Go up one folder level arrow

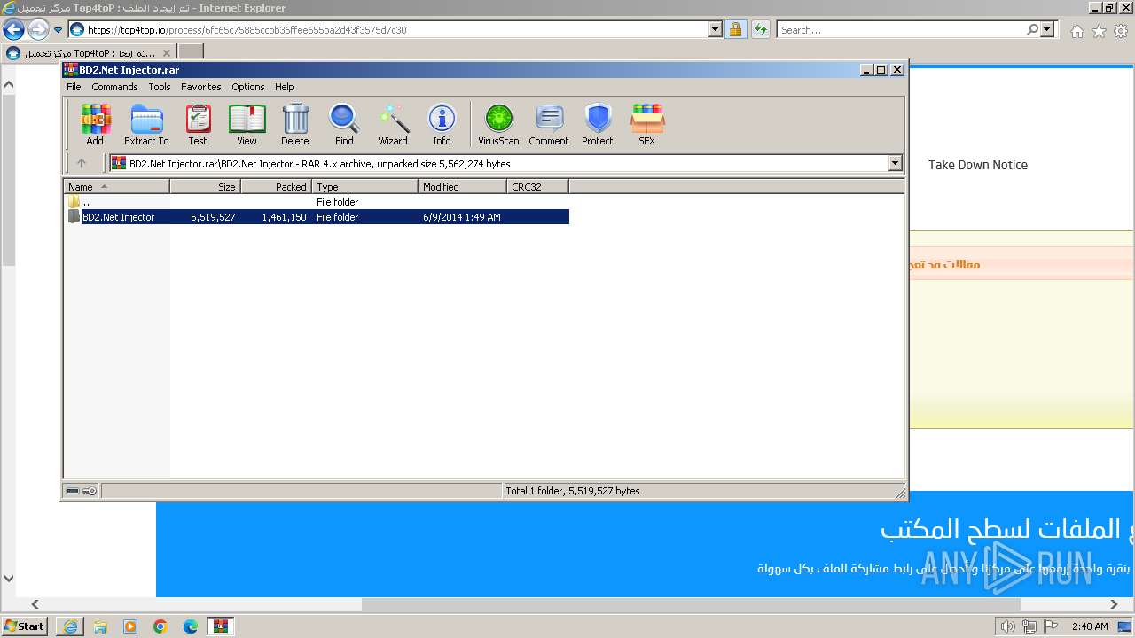pos(82,163)
